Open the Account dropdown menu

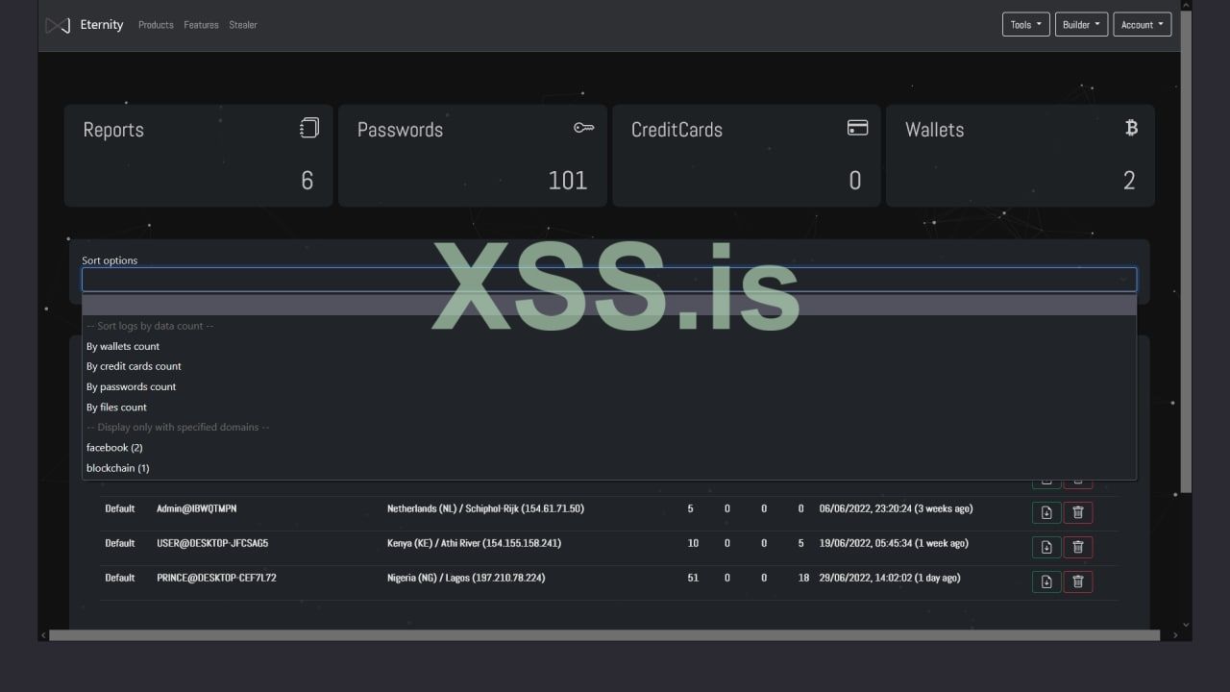[1143, 25]
